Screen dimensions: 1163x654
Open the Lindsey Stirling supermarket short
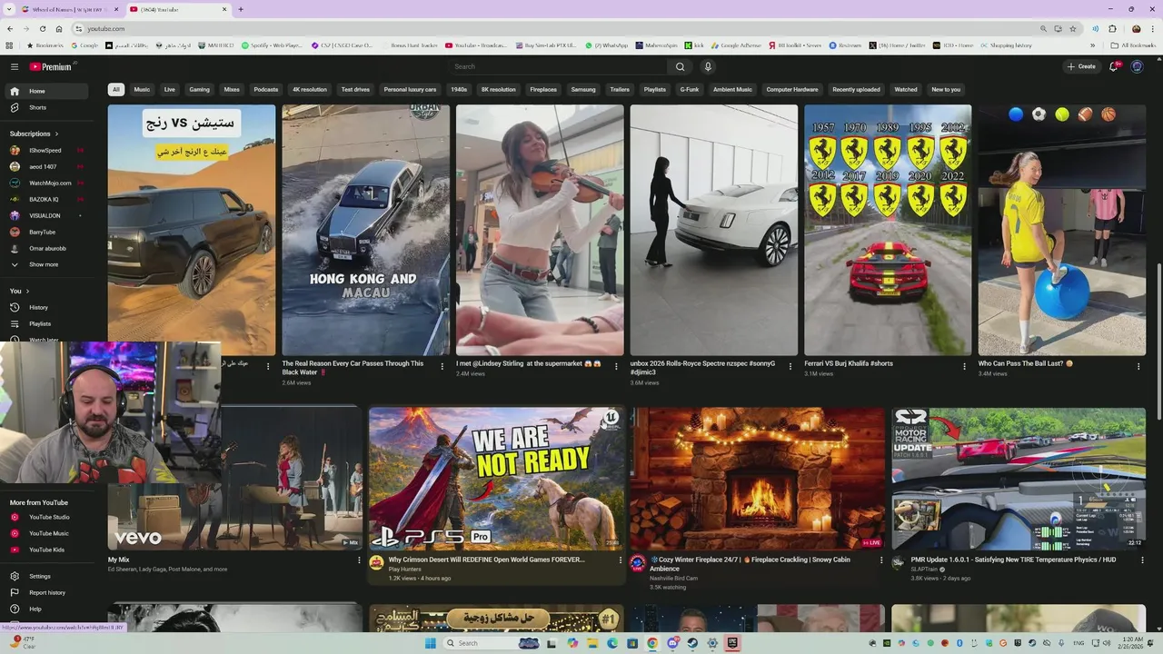point(540,230)
